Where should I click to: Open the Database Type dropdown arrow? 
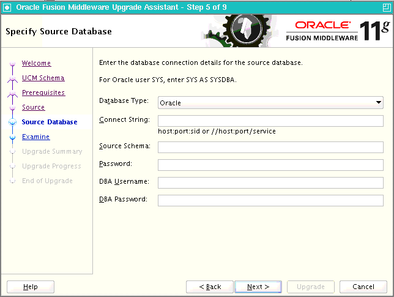(379, 102)
